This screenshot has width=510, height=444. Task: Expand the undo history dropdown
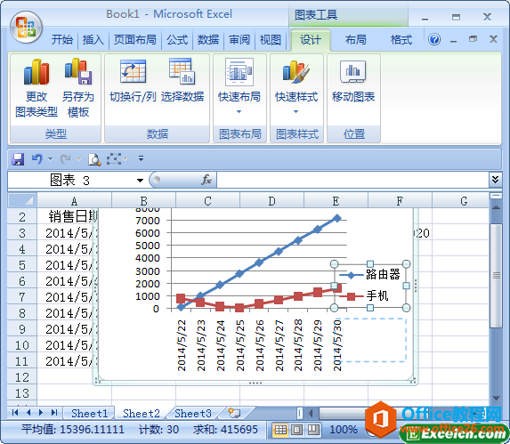coord(51,159)
